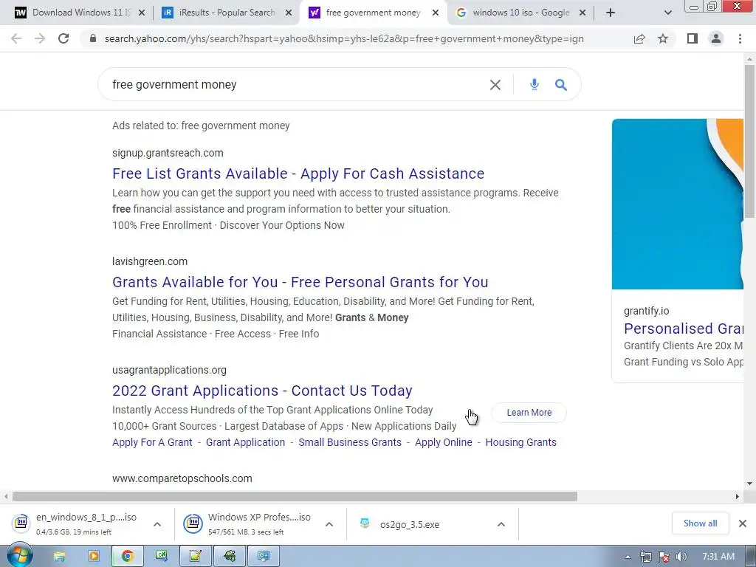Open Grants Available for You result

pyautogui.click(x=300, y=282)
